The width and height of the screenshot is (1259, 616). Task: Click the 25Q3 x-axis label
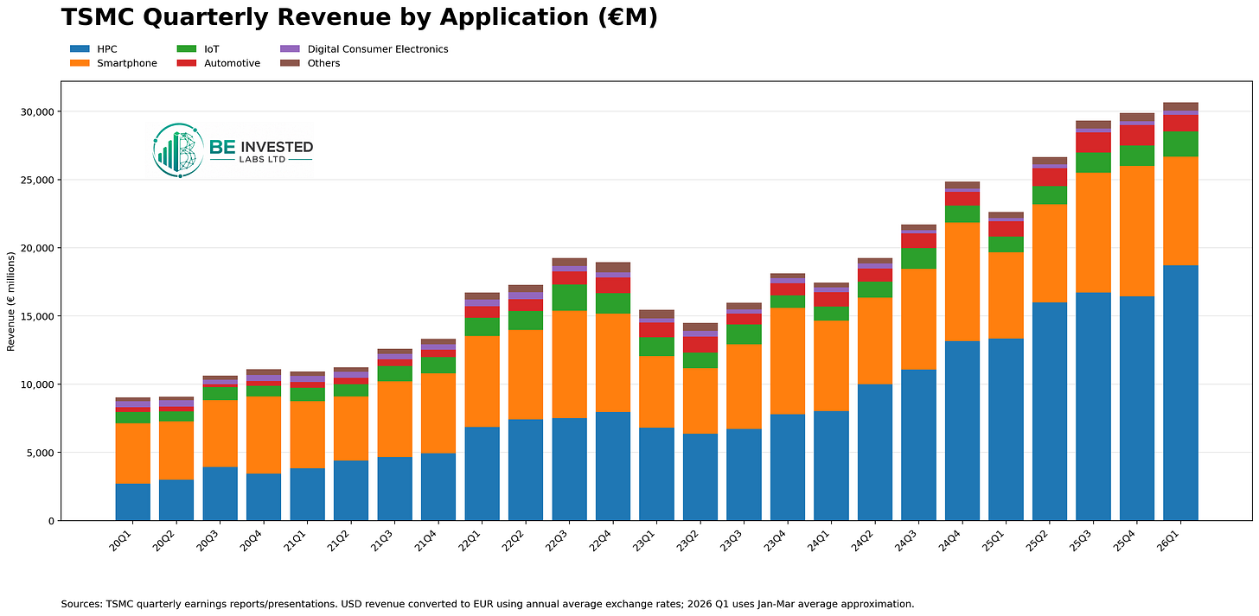(x=1082, y=540)
